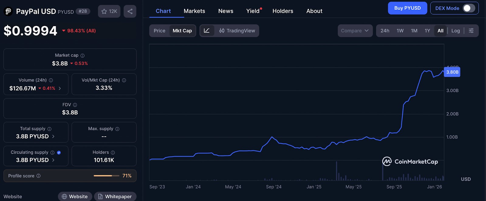
Task: Click the $0.9994 price value
Action: 30,31
